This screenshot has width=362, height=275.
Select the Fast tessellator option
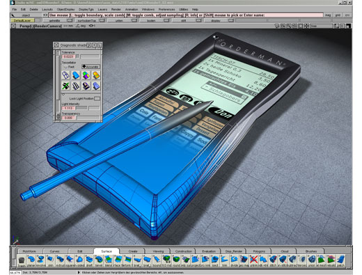pyautogui.click(x=69, y=67)
